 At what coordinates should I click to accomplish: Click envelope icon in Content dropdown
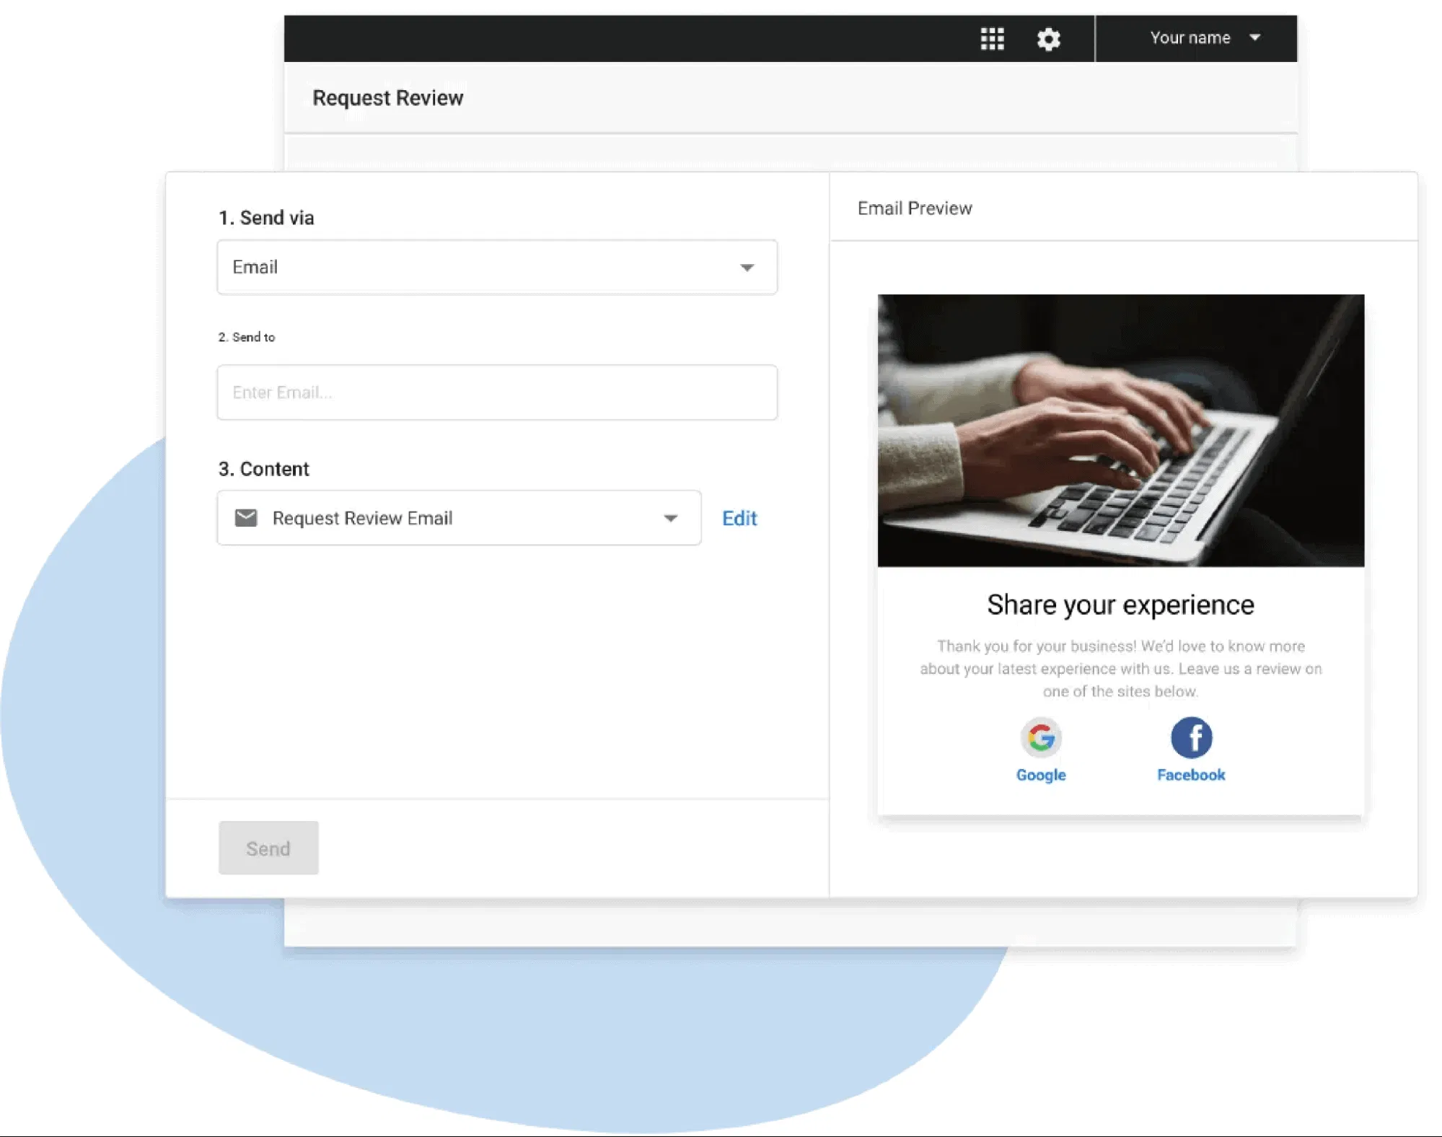click(x=246, y=518)
